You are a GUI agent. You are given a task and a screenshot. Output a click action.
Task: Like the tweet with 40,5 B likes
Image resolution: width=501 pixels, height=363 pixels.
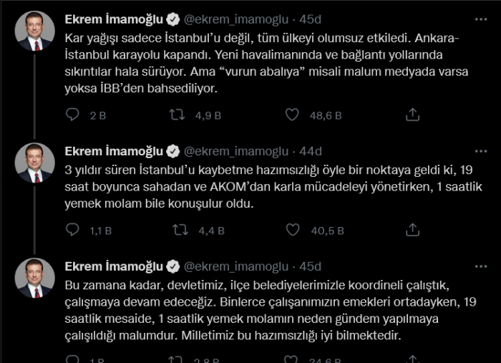[292, 230]
